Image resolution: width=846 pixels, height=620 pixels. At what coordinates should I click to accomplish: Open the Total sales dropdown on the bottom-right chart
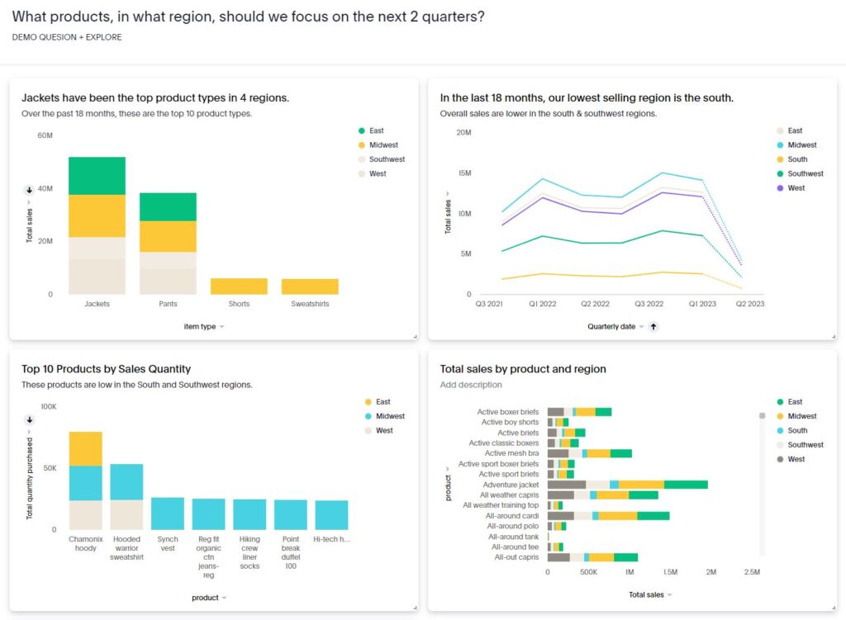click(649, 594)
